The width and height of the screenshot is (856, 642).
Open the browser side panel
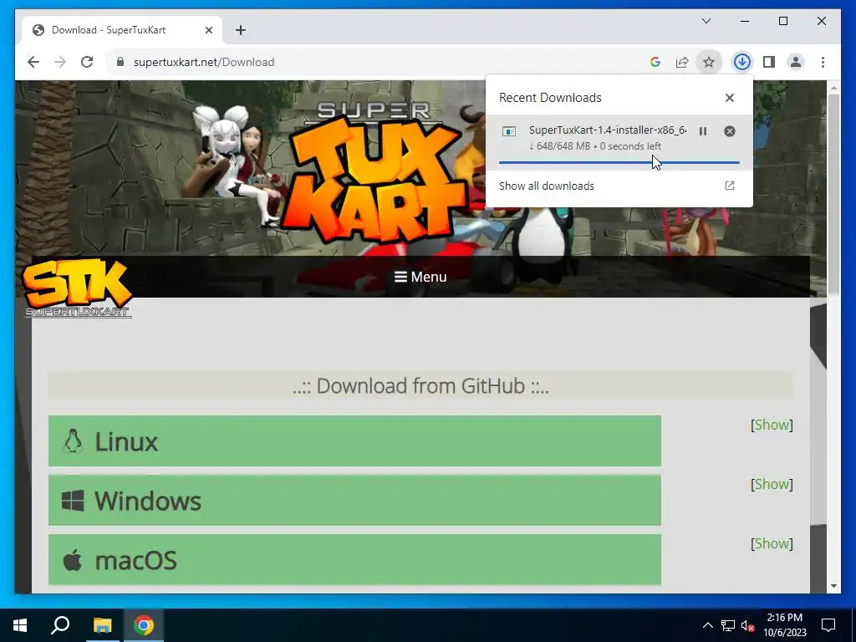(x=769, y=62)
